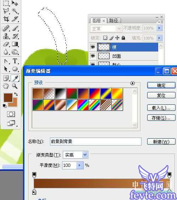Click the 平滑度 value field showing 100
The image size is (177, 200).
coord(69,165)
